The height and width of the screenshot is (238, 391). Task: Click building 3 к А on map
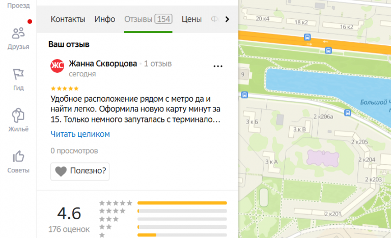tap(271, 162)
